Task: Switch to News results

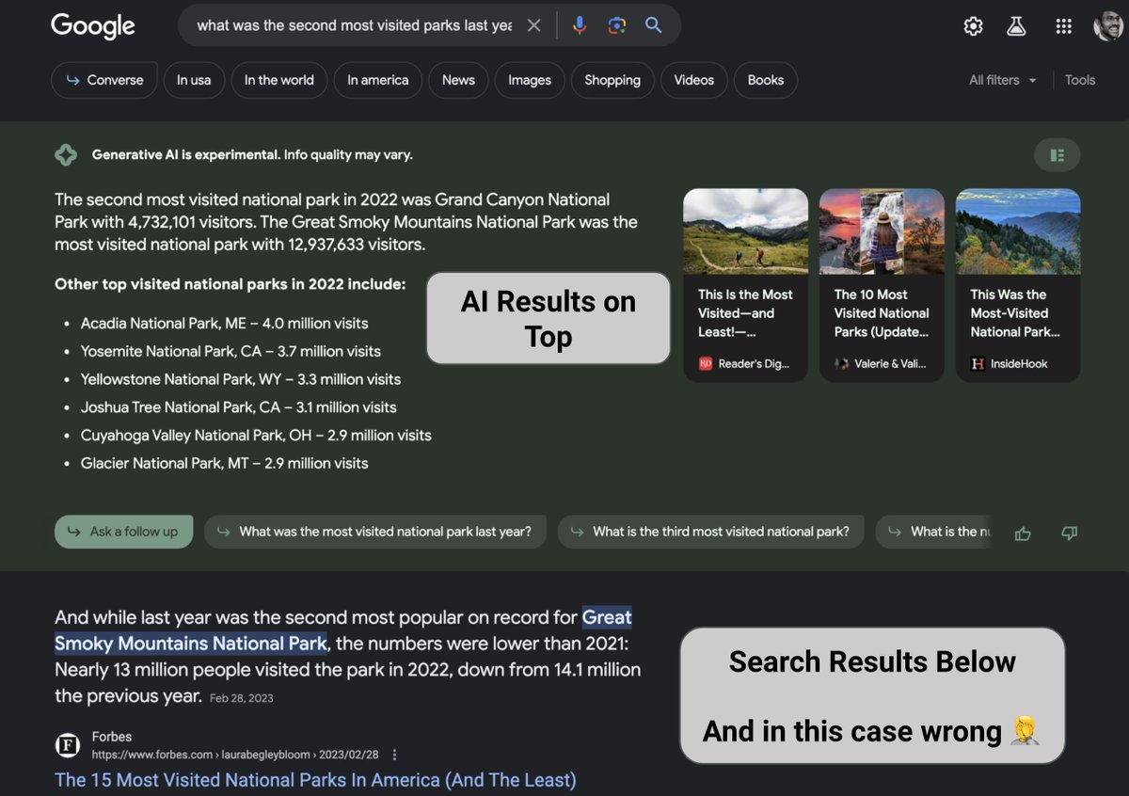Action: pos(458,80)
